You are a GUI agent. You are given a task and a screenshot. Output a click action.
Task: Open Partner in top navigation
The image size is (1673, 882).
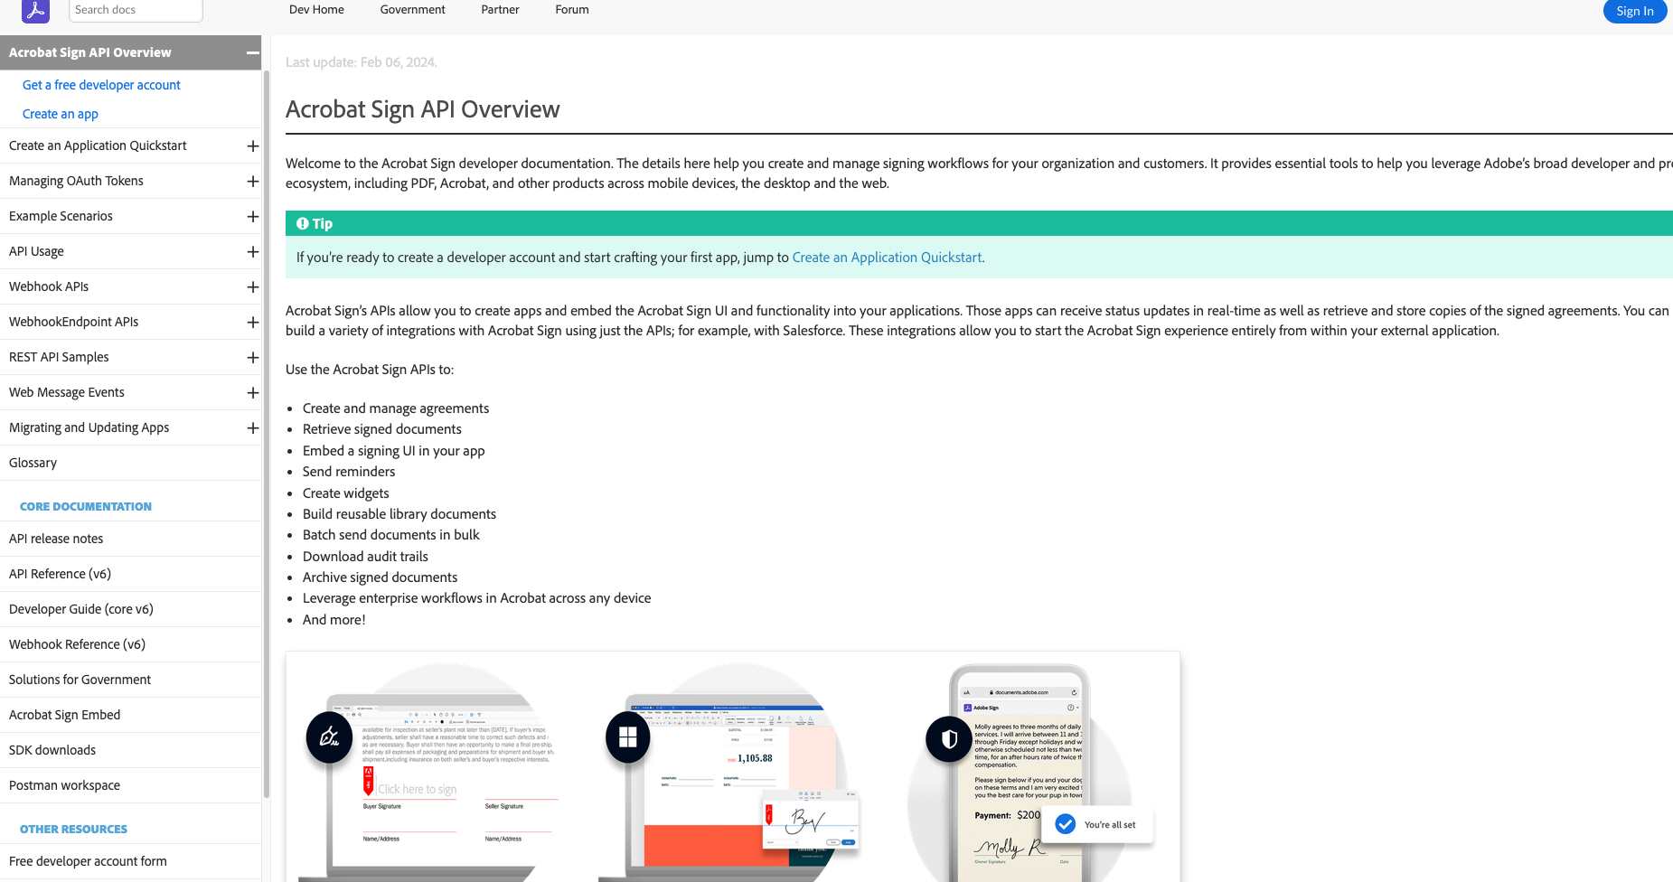click(500, 10)
